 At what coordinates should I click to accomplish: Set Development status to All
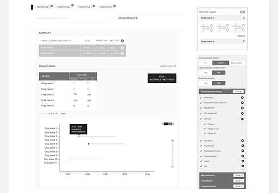[x=206, y=63]
